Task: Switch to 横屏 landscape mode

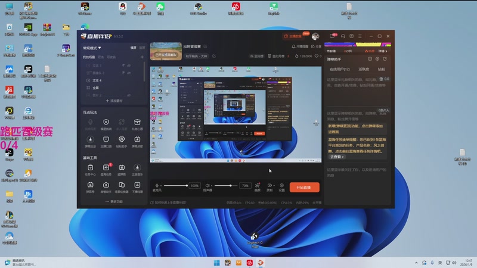Action: pyautogui.click(x=133, y=48)
